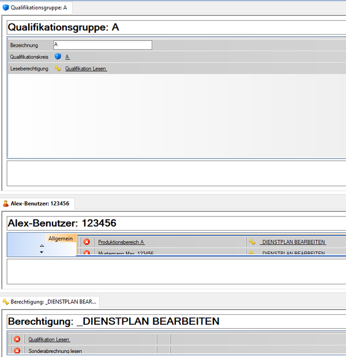Viewport: 346px width, 357px height.
Task: Click the down arrow under Allgemein
Action: point(42,252)
